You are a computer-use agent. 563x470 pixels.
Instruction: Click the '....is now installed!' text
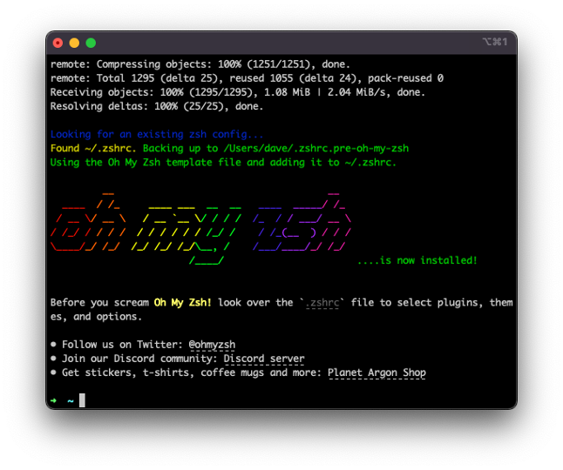[417, 260]
